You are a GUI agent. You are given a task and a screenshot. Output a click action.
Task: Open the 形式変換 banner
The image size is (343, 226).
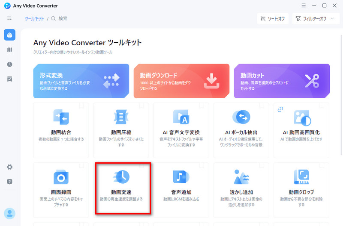[x=81, y=81]
